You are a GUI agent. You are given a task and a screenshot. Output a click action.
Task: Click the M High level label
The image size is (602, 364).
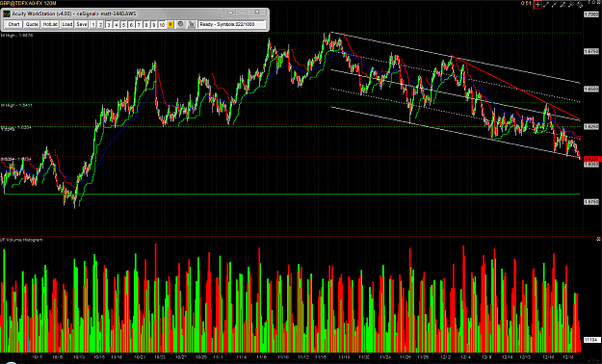click(x=16, y=36)
